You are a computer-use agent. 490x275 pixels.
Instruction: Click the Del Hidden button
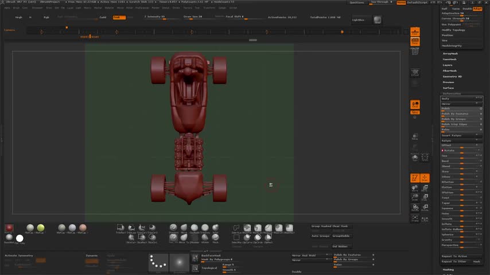click(339, 246)
